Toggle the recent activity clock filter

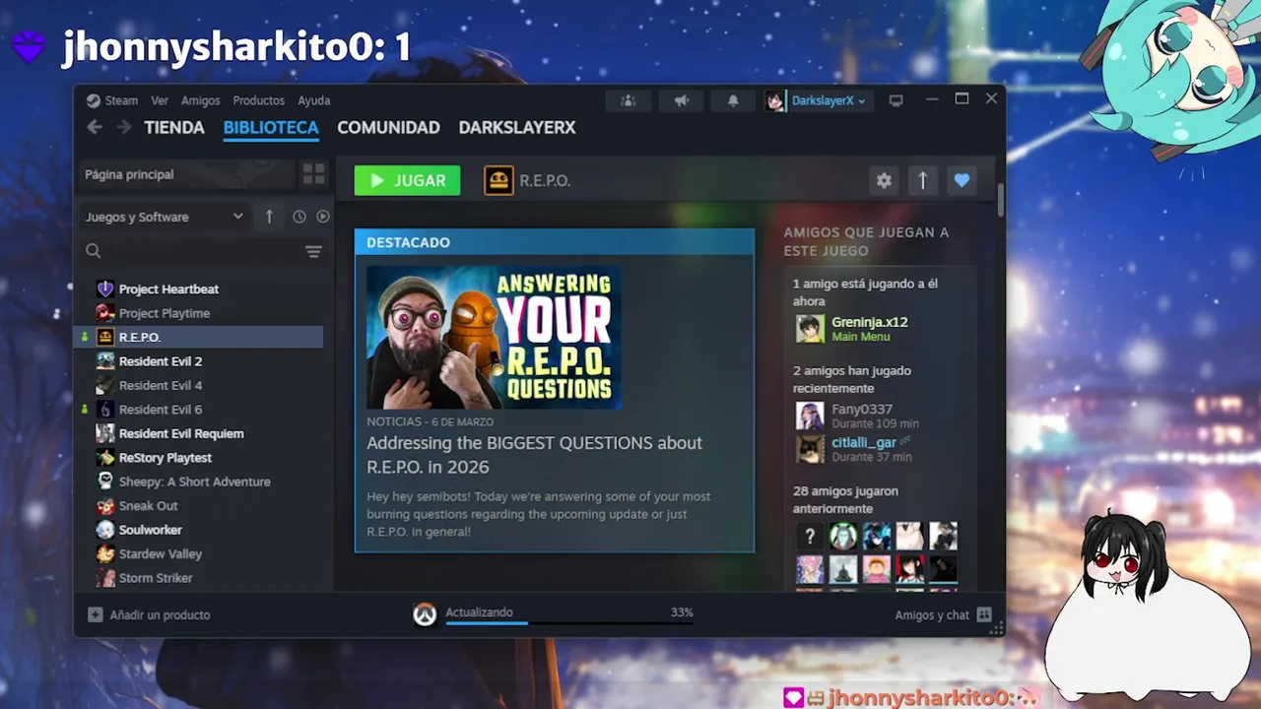(299, 217)
